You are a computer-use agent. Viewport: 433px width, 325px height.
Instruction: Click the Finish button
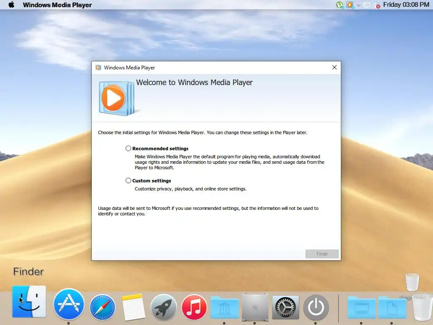pos(322,254)
